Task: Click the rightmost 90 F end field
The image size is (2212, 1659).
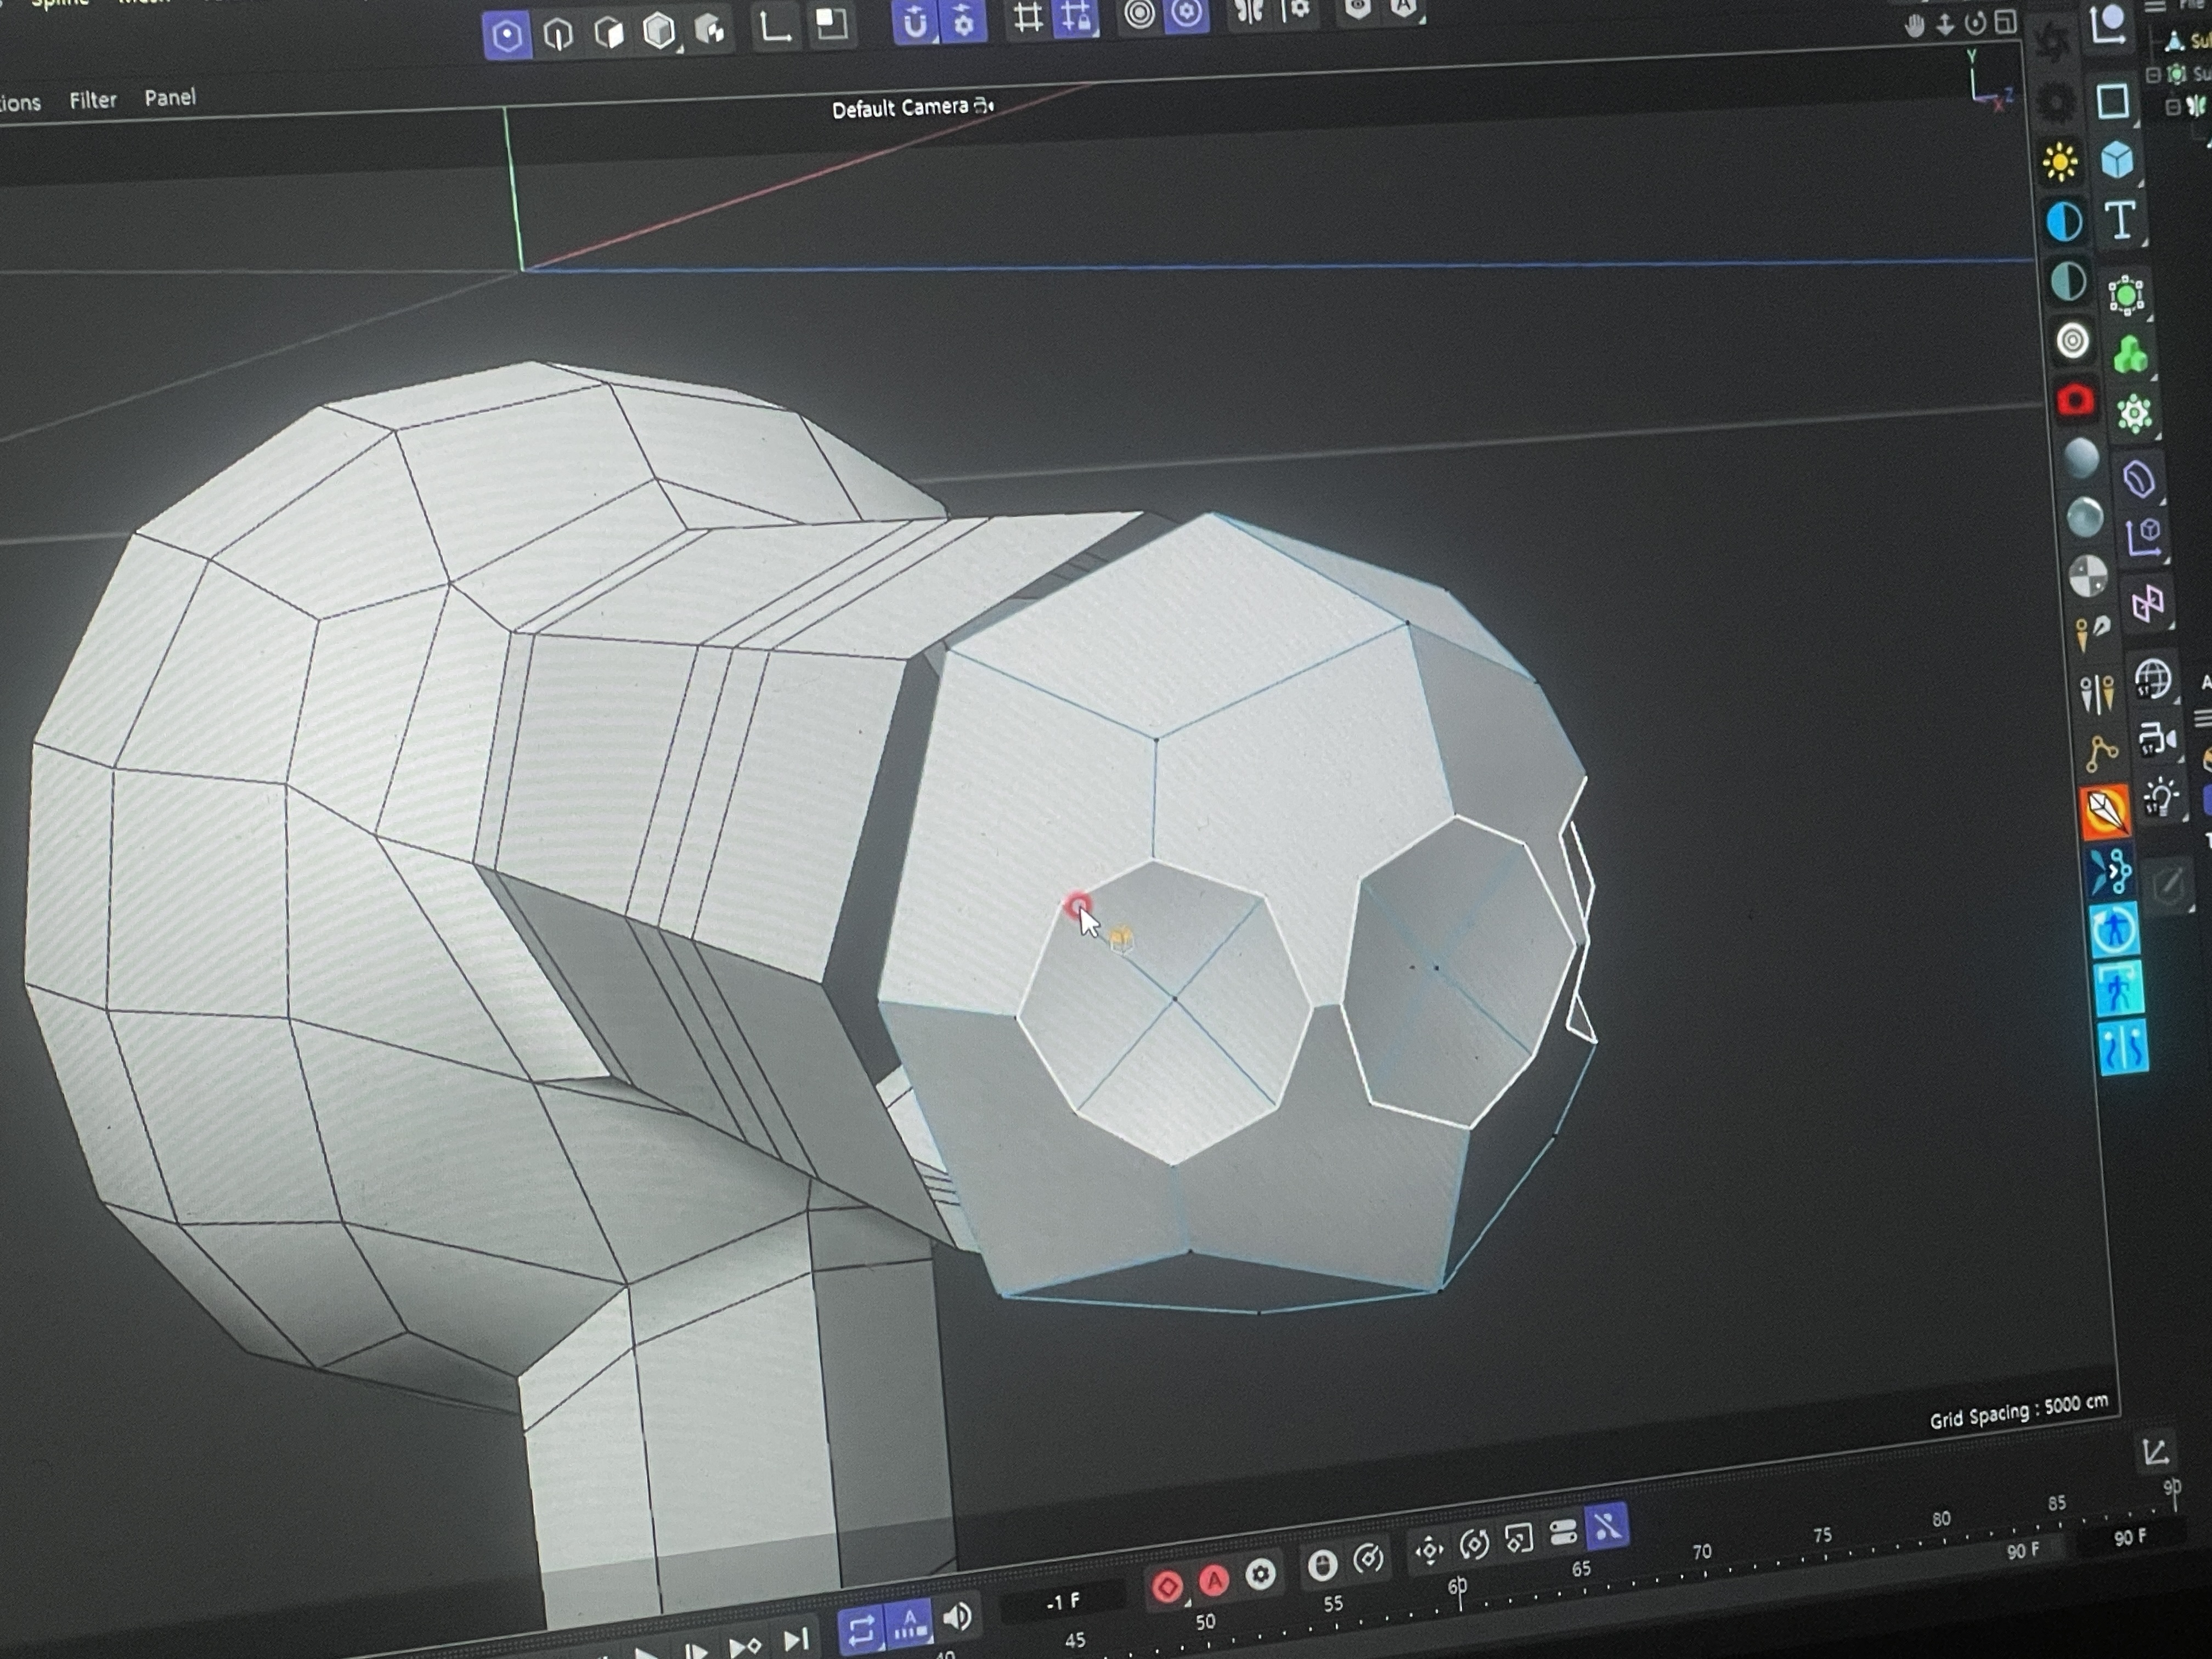Action: pyautogui.click(x=2130, y=1538)
